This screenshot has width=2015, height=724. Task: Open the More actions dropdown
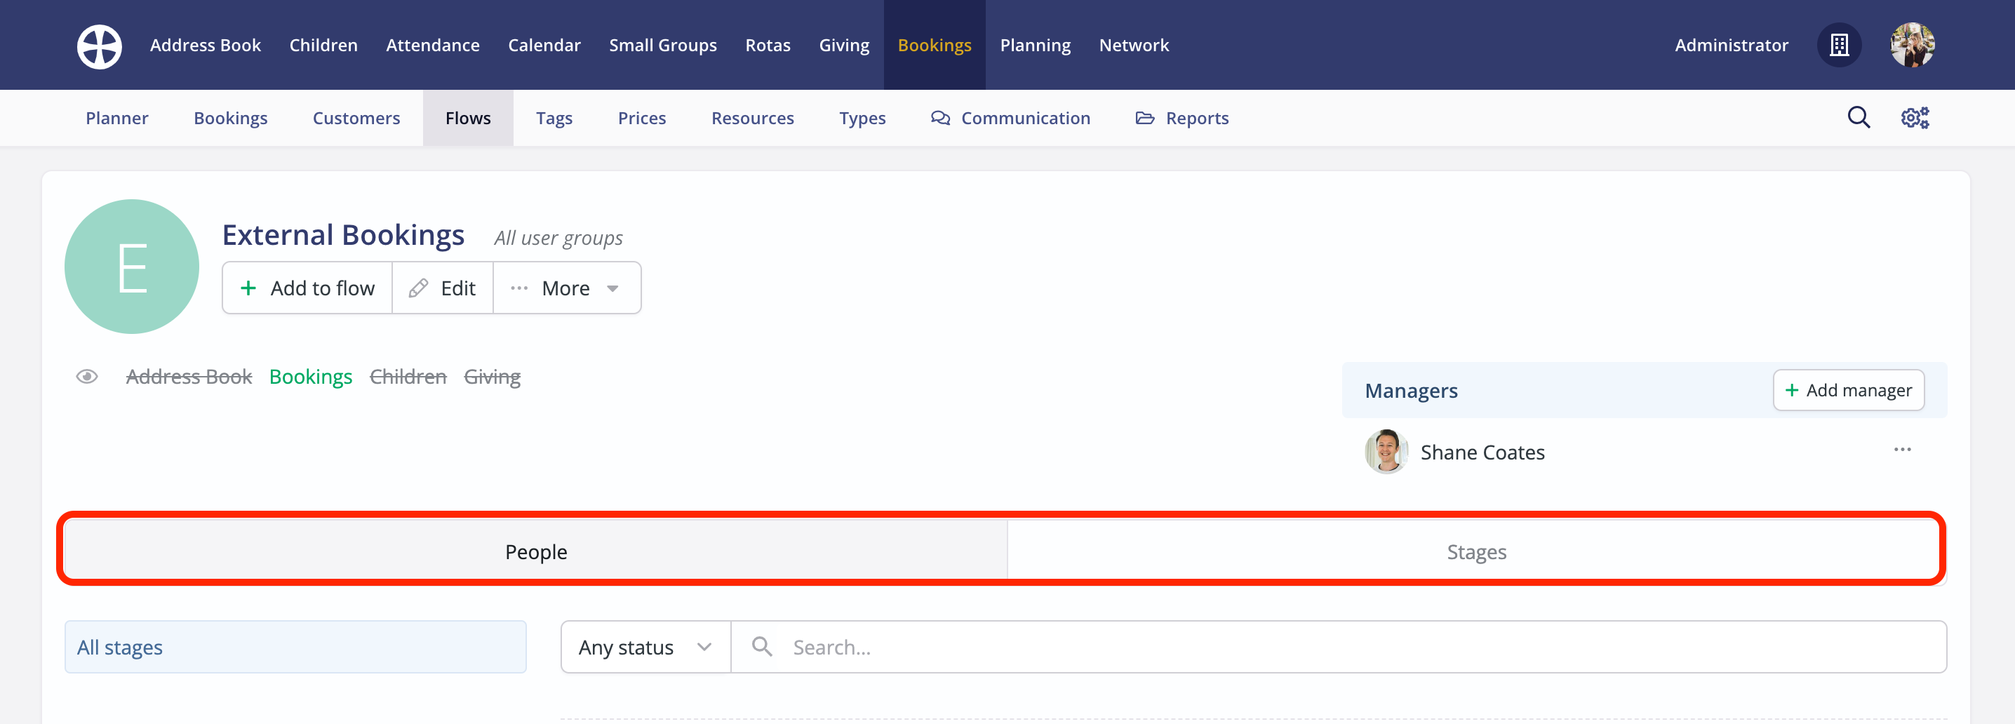[x=566, y=288]
